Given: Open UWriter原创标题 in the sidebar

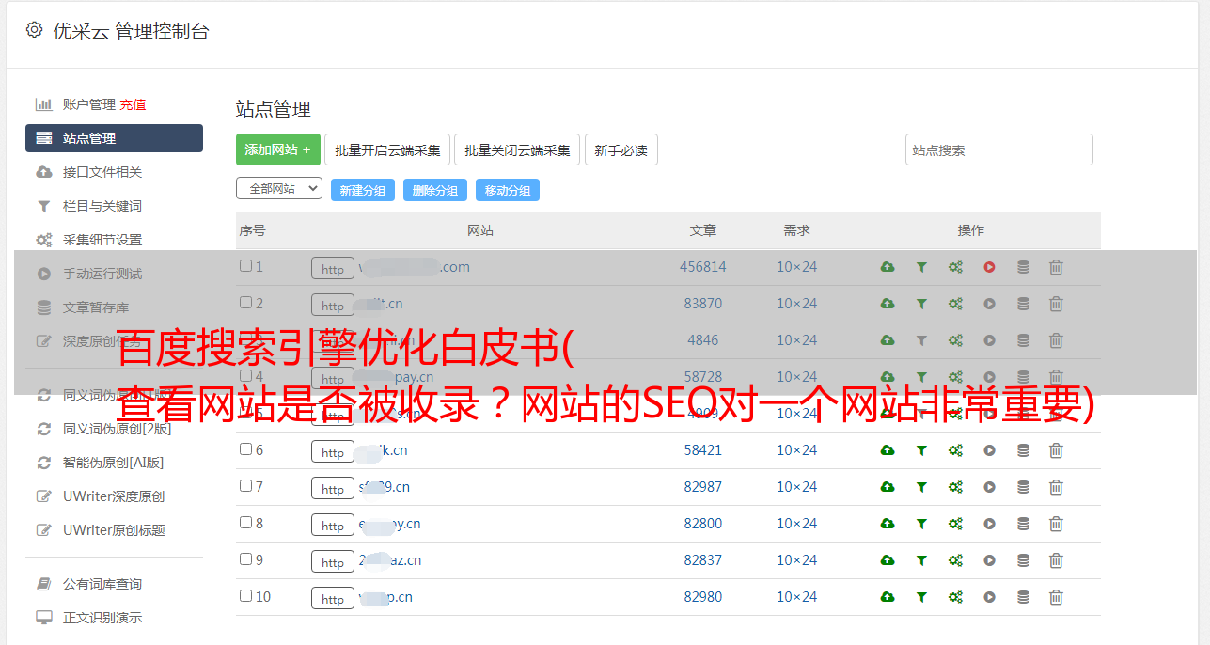Looking at the screenshot, I should [x=114, y=530].
